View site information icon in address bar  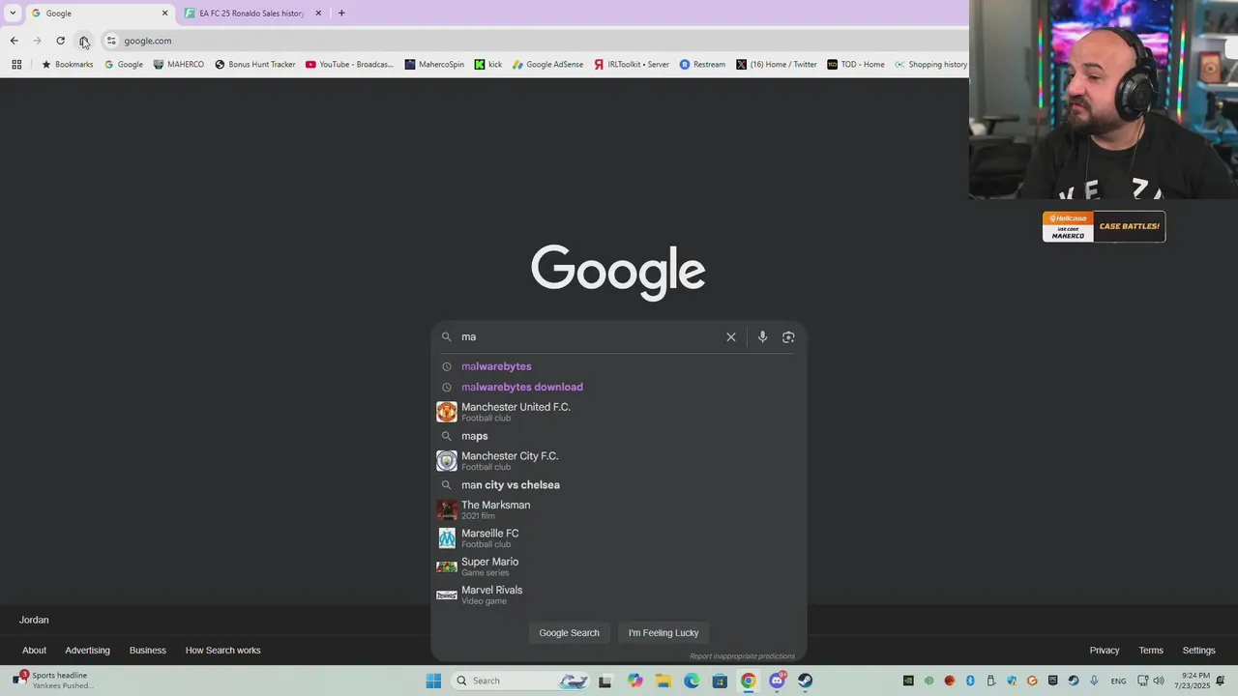point(111,41)
